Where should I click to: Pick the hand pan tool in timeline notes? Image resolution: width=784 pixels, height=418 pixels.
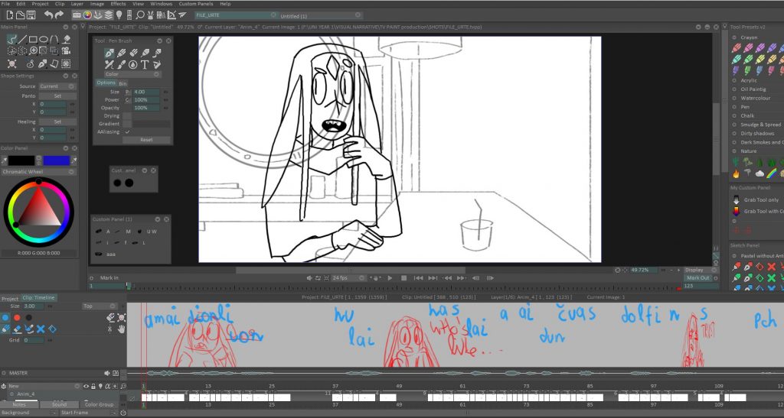pyautogui.click(x=121, y=329)
